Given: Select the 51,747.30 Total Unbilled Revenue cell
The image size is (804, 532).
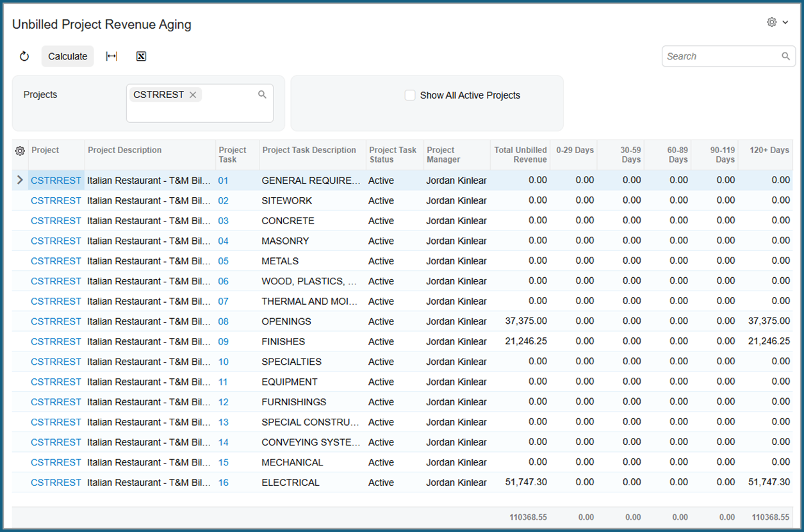Looking at the screenshot, I should click(525, 482).
